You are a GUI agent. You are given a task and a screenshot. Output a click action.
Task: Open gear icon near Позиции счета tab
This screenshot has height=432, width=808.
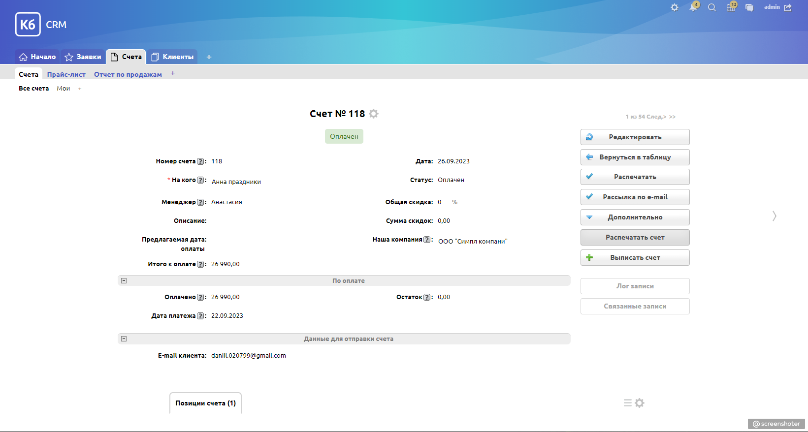pyautogui.click(x=640, y=403)
